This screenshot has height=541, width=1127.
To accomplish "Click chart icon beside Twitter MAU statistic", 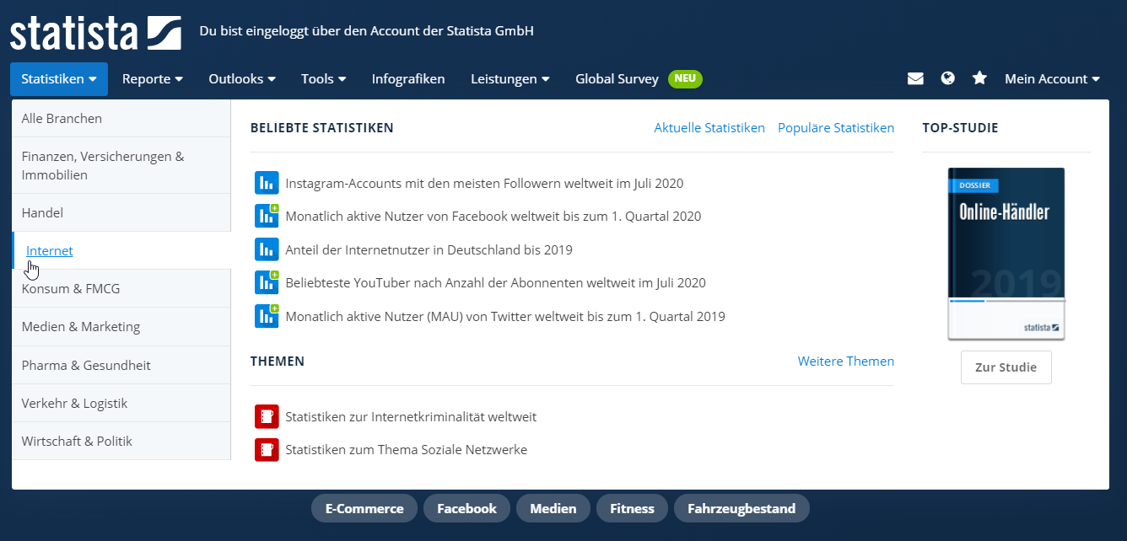I will [x=267, y=316].
